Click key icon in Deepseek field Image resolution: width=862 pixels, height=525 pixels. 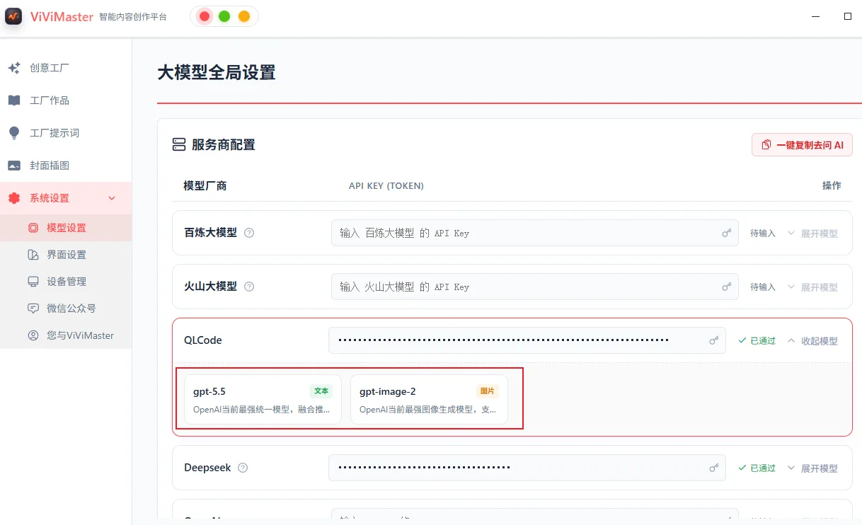tap(714, 468)
